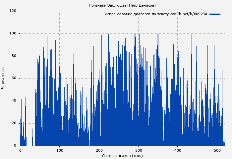Click the 120 tick label on the Y-axis
The height and width of the screenshot is (159, 232).
pyautogui.click(x=13, y=11)
